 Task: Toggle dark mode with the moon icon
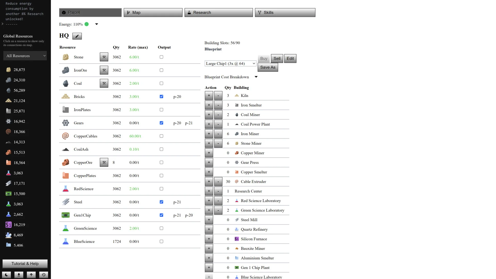(x=6, y=275)
